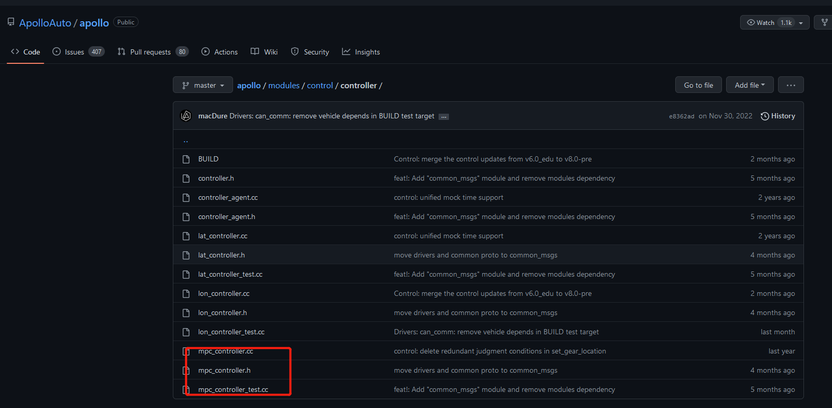Open the master branch selector
The width and height of the screenshot is (832, 408).
203,85
